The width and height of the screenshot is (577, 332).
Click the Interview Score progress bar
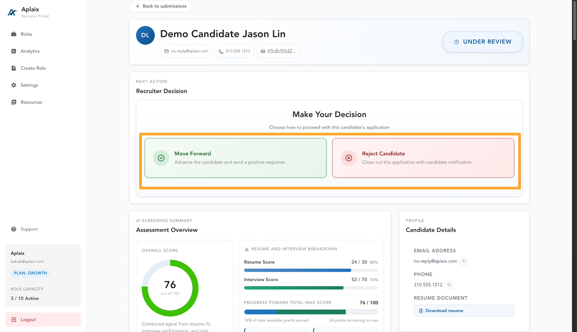click(x=311, y=288)
